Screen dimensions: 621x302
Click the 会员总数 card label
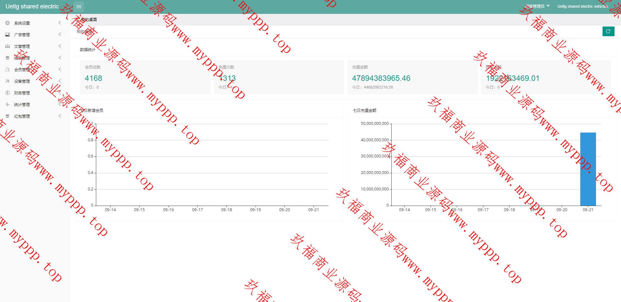click(93, 67)
